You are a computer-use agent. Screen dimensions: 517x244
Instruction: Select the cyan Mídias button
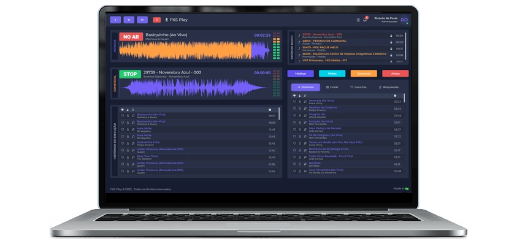(x=332, y=74)
